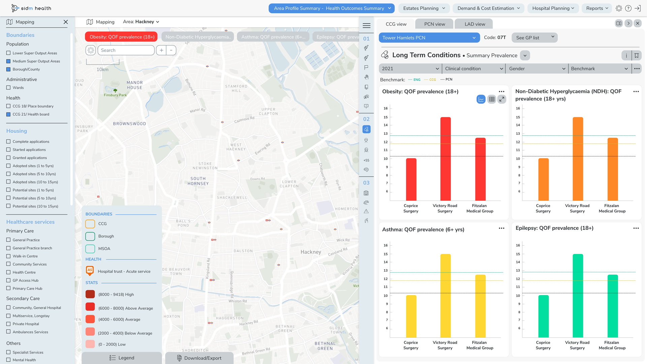
Task: Click the Legend button
Action: [122, 358]
